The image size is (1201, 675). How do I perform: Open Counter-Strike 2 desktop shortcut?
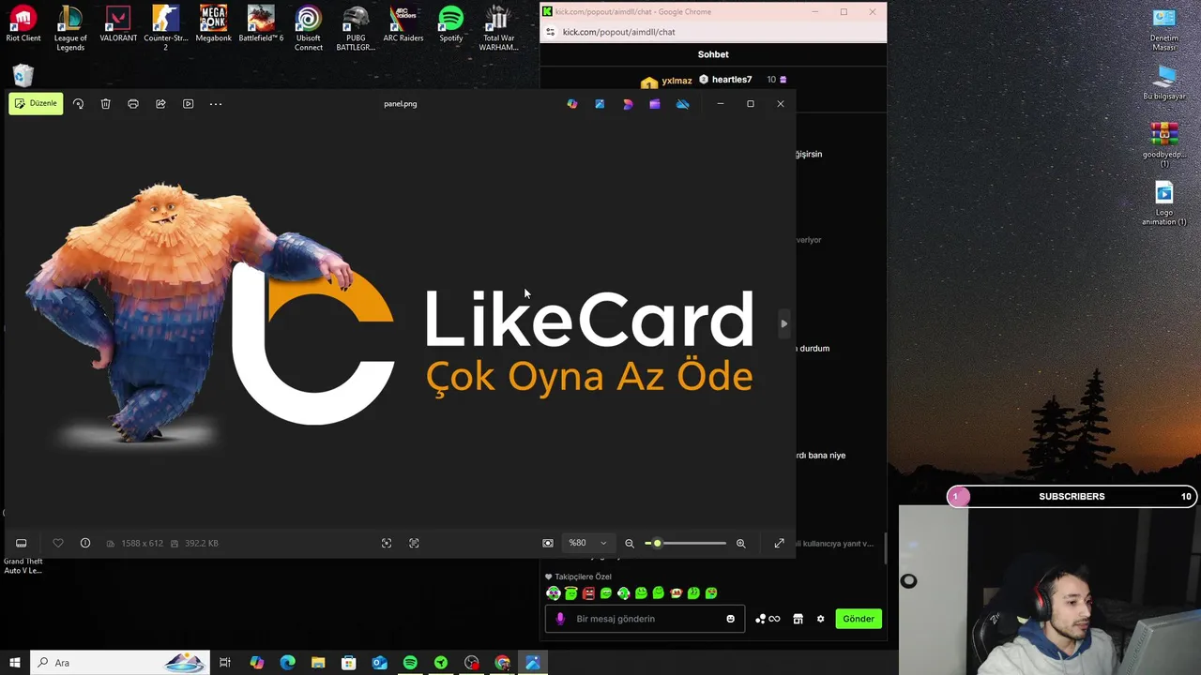[165, 28]
